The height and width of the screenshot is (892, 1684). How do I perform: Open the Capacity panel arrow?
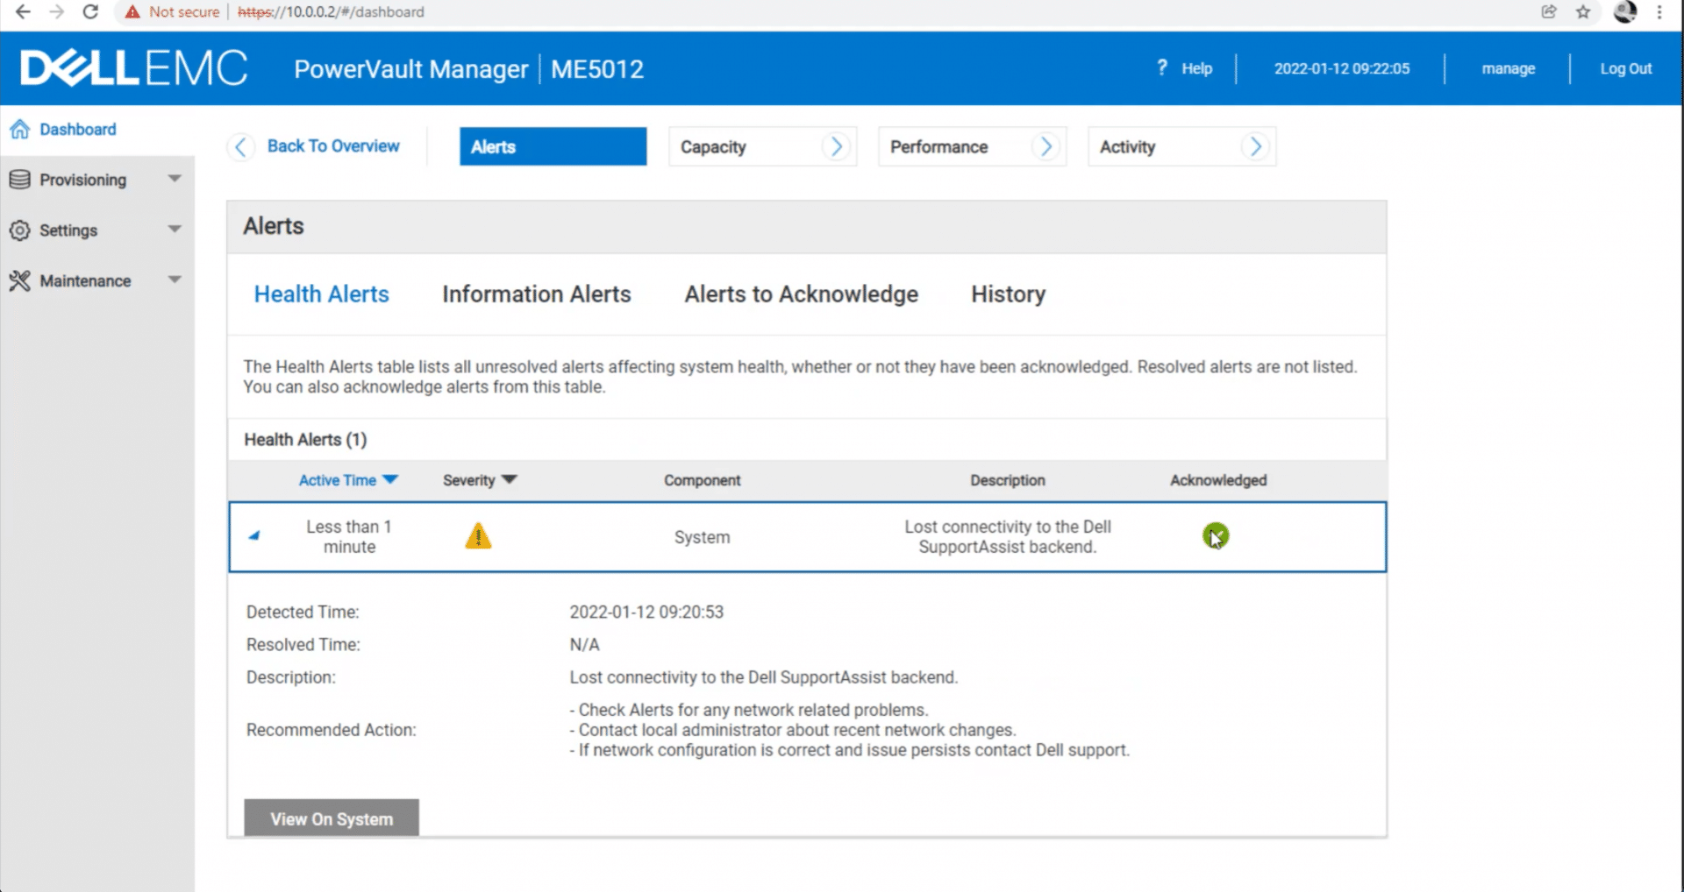pyautogui.click(x=837, y=146)
